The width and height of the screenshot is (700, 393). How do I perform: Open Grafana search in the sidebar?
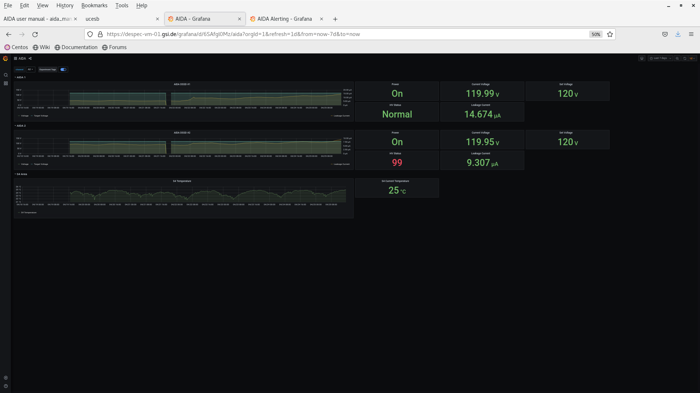point(6,75)
